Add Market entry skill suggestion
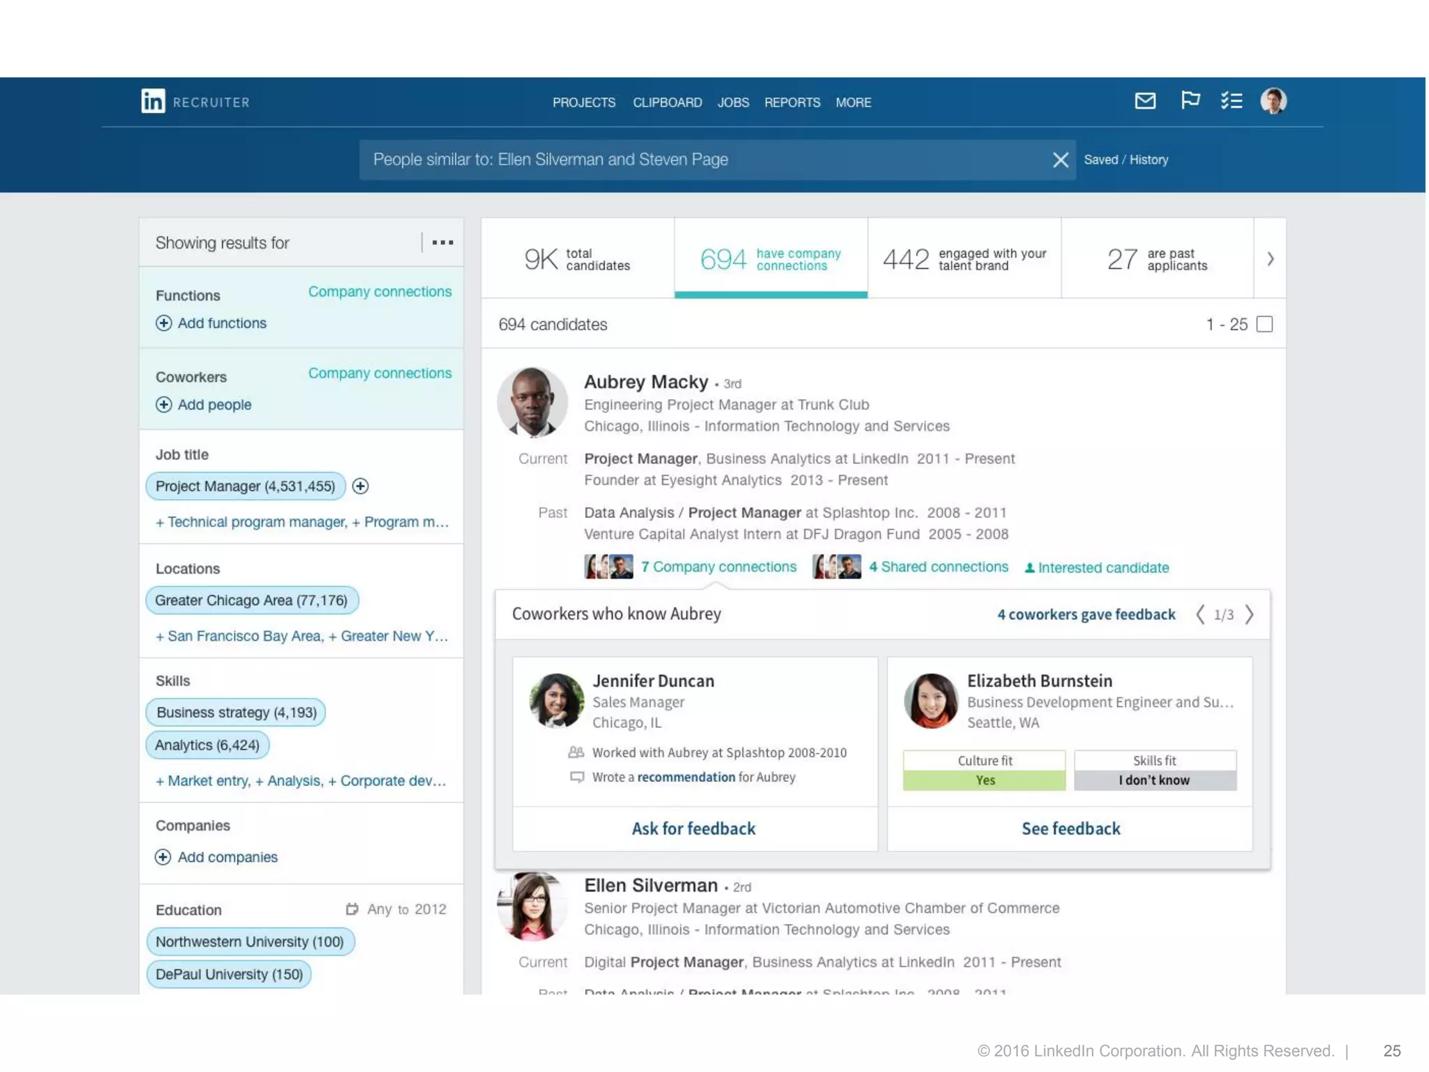 coord(203,781)
